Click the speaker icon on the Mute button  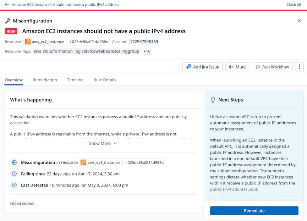tap(231, 67)
